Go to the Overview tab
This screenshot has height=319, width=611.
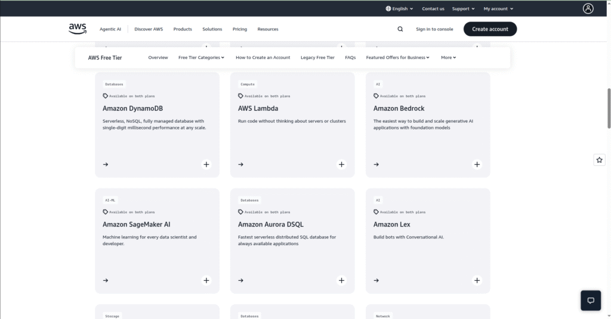tap(158, 57)
